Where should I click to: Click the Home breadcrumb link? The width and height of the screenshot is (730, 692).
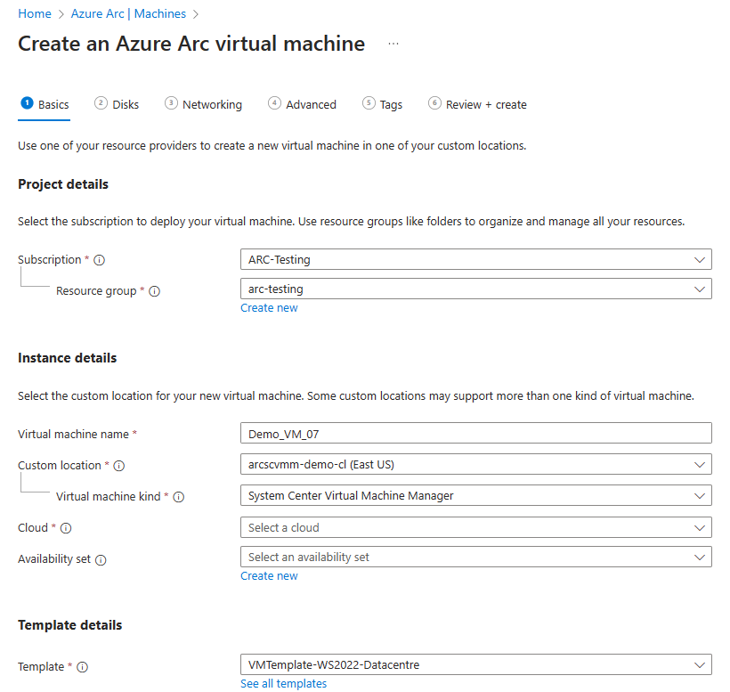coord(35,14)
